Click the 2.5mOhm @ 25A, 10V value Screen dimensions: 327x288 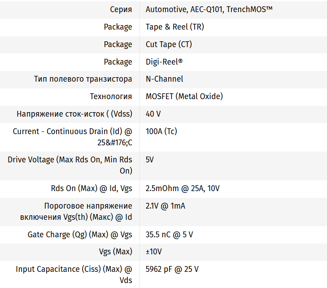[183, 188]
